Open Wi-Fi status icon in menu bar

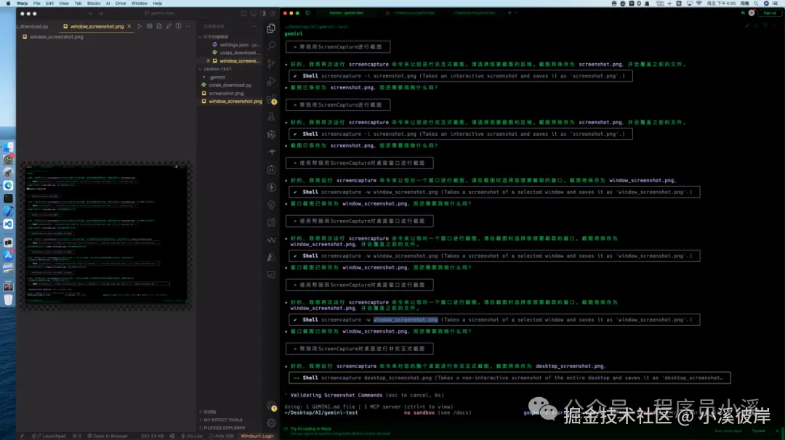coord(699,3)
